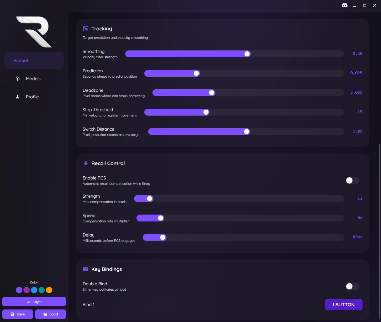Save the current configuration
The width and height of the screenshot is (381, 322).
pos(18,314)
